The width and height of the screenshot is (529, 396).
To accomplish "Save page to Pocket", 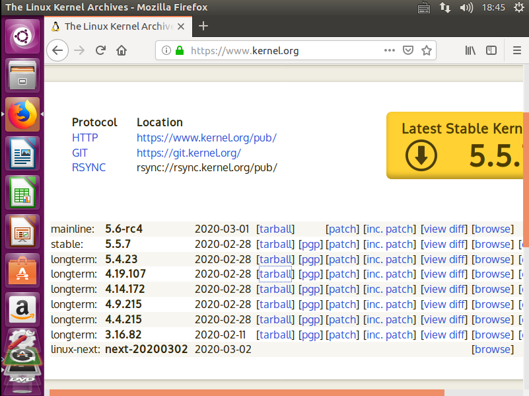I will [x=408, y=51].
